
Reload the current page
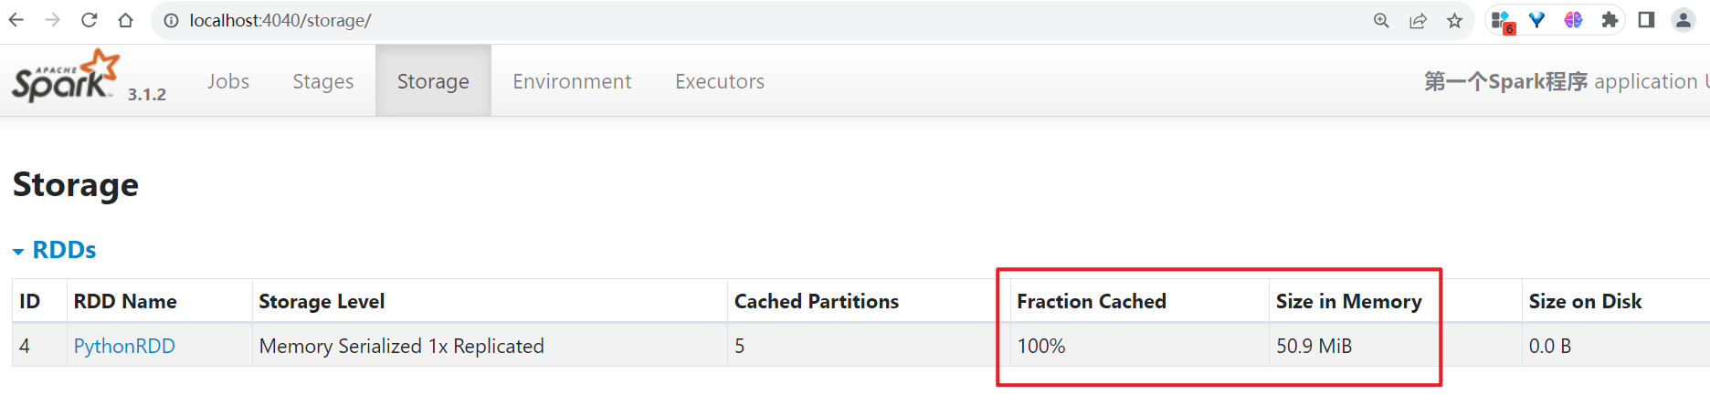click(90, 20)
